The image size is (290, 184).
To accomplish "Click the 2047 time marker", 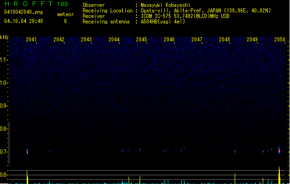I will 197,40.
